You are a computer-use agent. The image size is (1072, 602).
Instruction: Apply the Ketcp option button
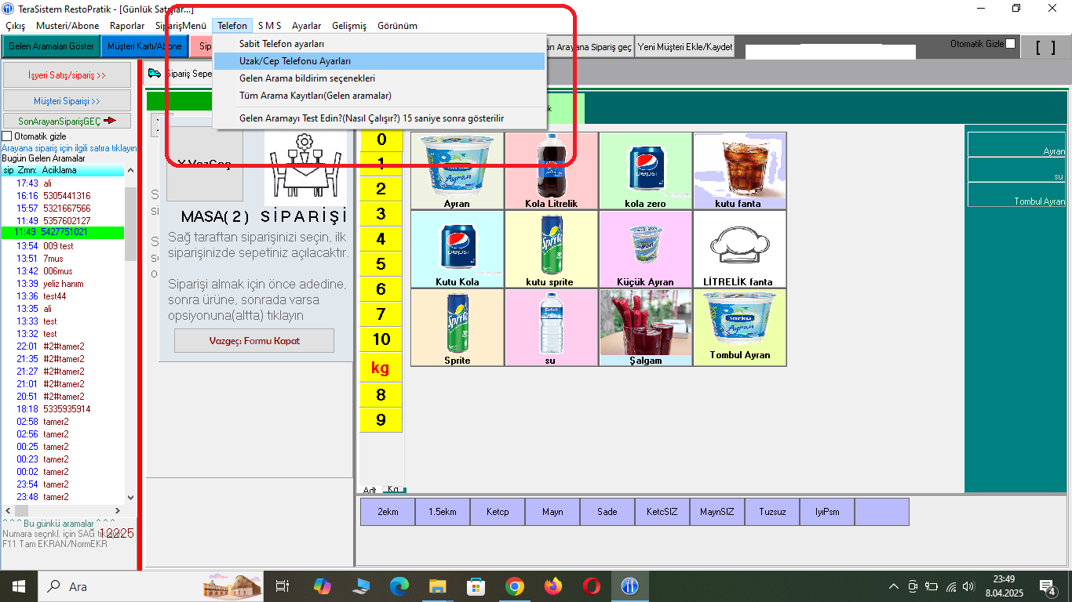[x=498, y=512]
